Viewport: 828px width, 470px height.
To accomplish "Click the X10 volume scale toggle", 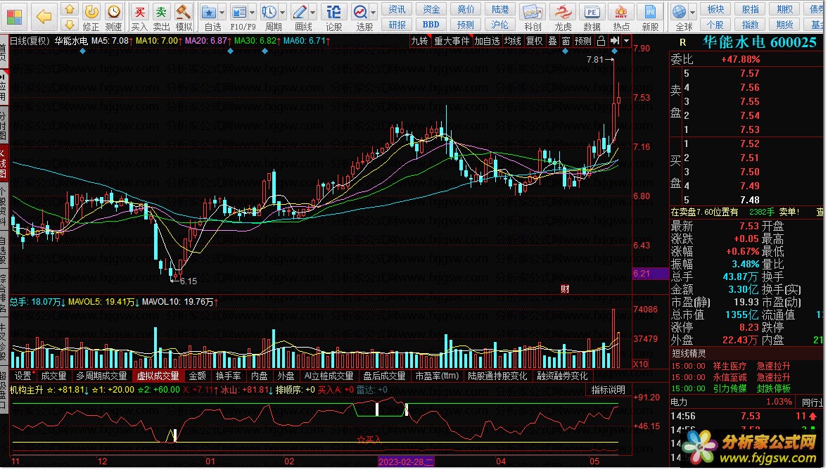I will [x=641, y=364].
